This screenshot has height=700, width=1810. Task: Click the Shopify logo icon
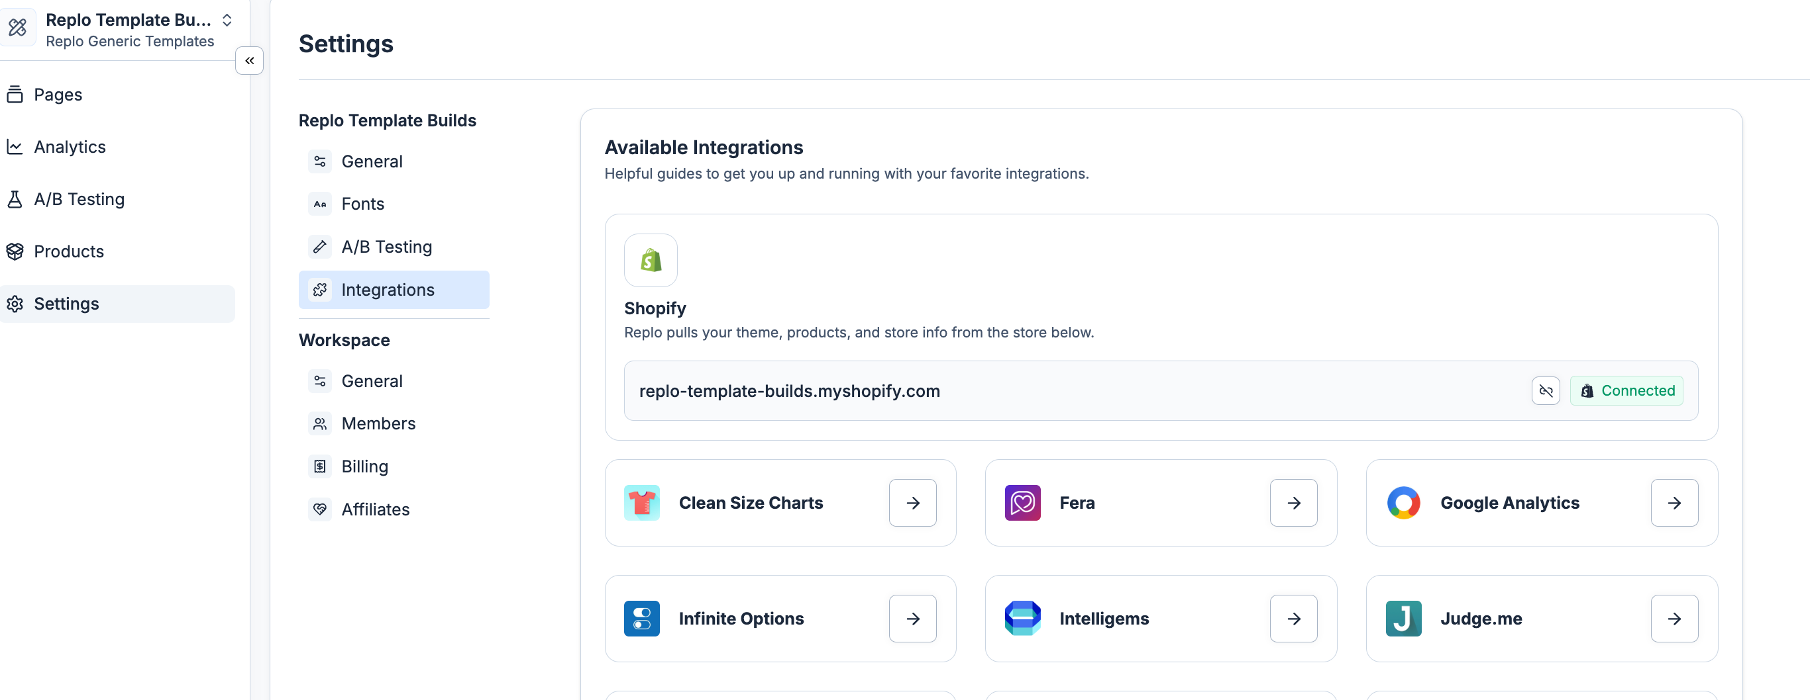click(651, 260)
